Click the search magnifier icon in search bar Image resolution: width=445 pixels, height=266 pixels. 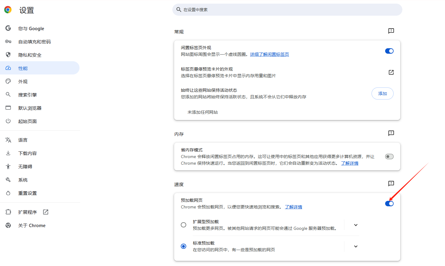(x=179, y=10)
